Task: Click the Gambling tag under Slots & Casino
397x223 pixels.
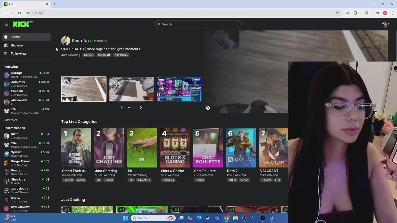Action: [168, 180]
